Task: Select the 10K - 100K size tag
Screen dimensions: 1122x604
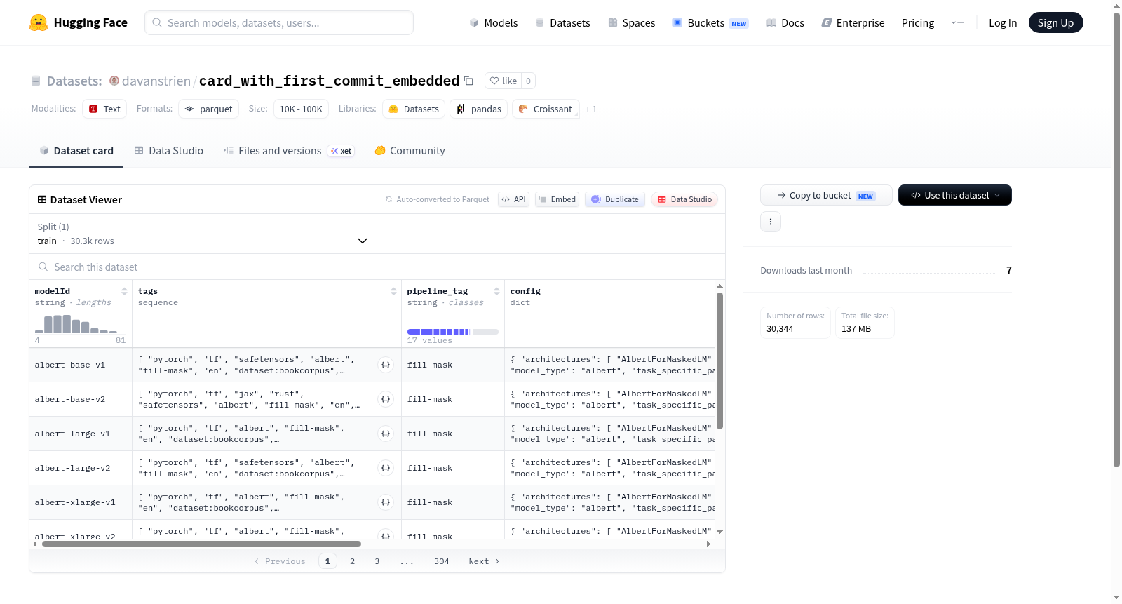Action: coord(301,109)
